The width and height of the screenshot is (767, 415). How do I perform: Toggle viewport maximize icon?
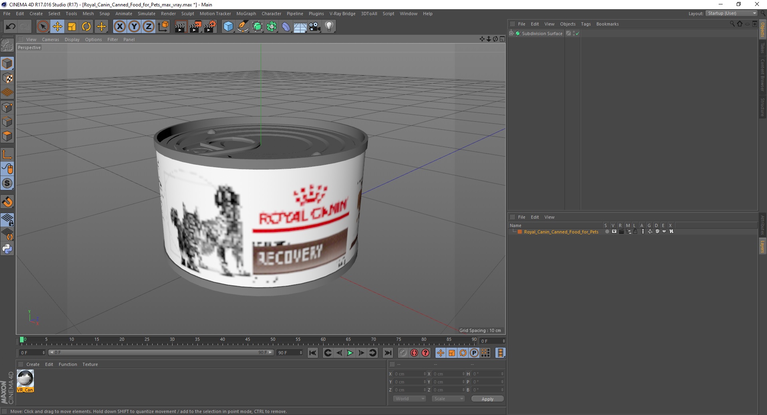tap(502, 39)
